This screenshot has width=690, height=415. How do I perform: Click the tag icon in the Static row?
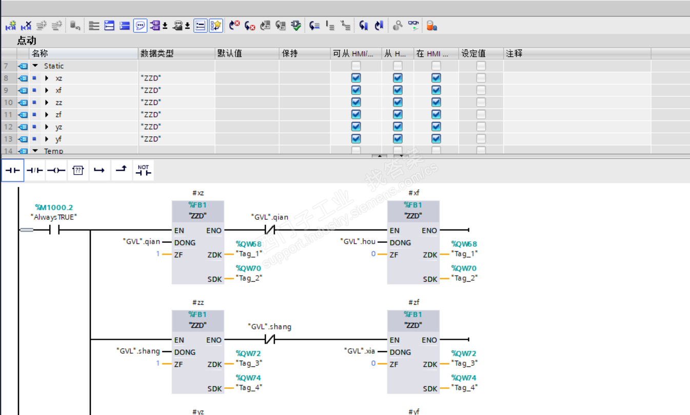[x=23, y=66]
